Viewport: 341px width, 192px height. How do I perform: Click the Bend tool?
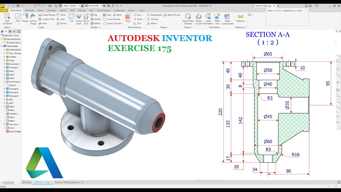pos(61,15)
